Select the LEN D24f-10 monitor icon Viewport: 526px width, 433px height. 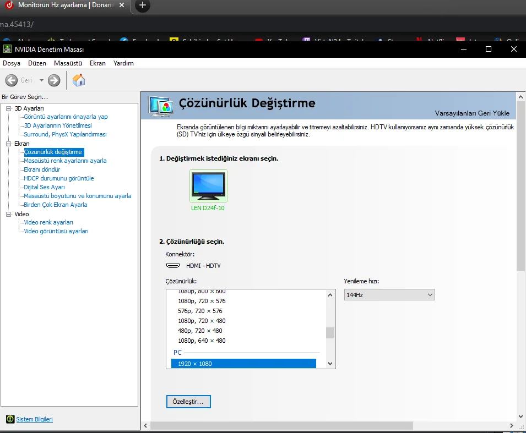[x=208, y=185]
